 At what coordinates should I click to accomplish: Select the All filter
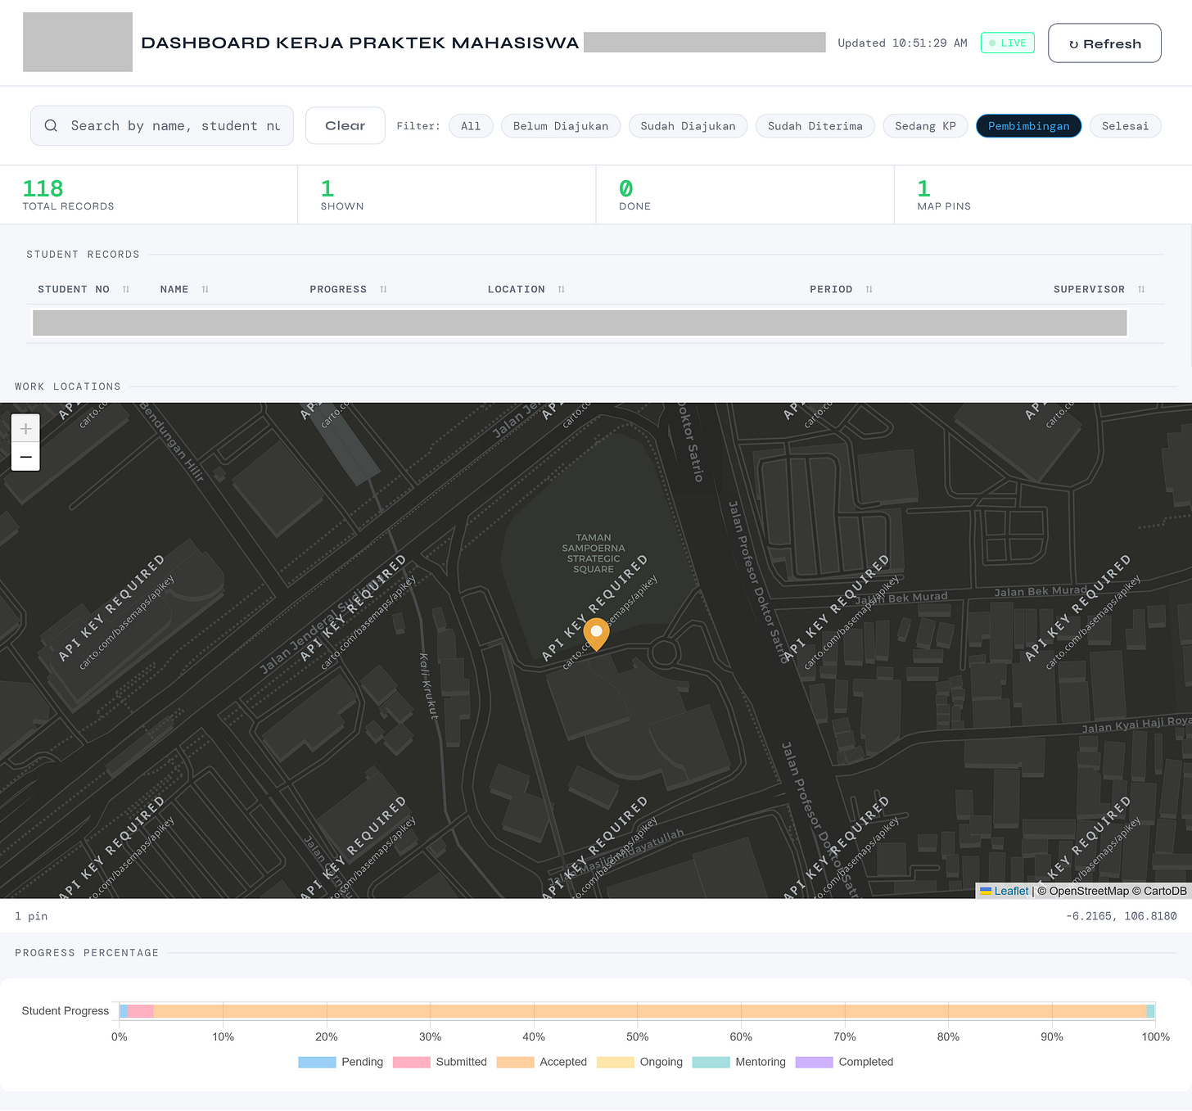[471, 126]
